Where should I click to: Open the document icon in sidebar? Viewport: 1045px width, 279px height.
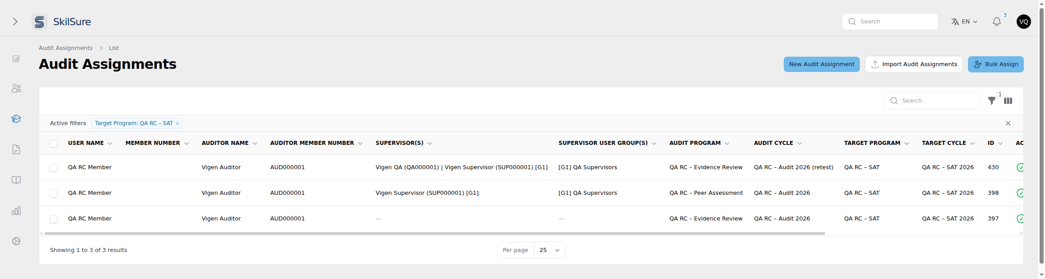(16, 149)
